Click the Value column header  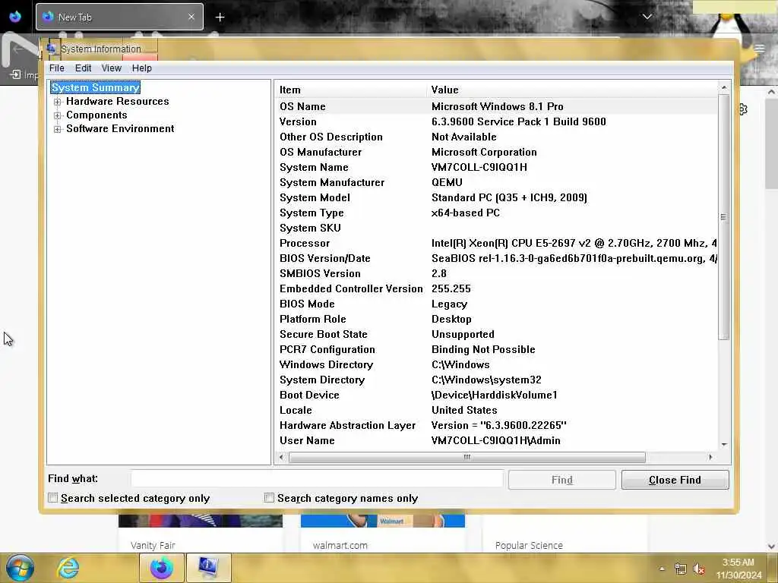(x=571, y=90)
